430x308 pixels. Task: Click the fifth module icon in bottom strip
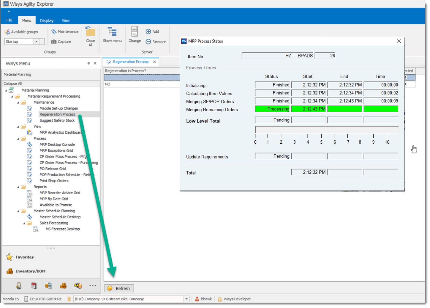click(78, 285)
